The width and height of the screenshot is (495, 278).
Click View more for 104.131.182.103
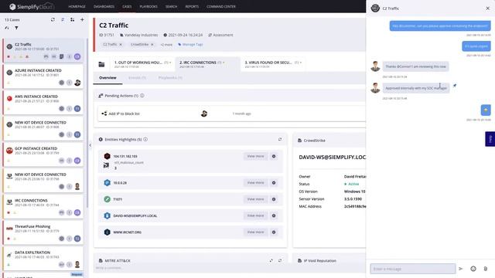(255, 156)
